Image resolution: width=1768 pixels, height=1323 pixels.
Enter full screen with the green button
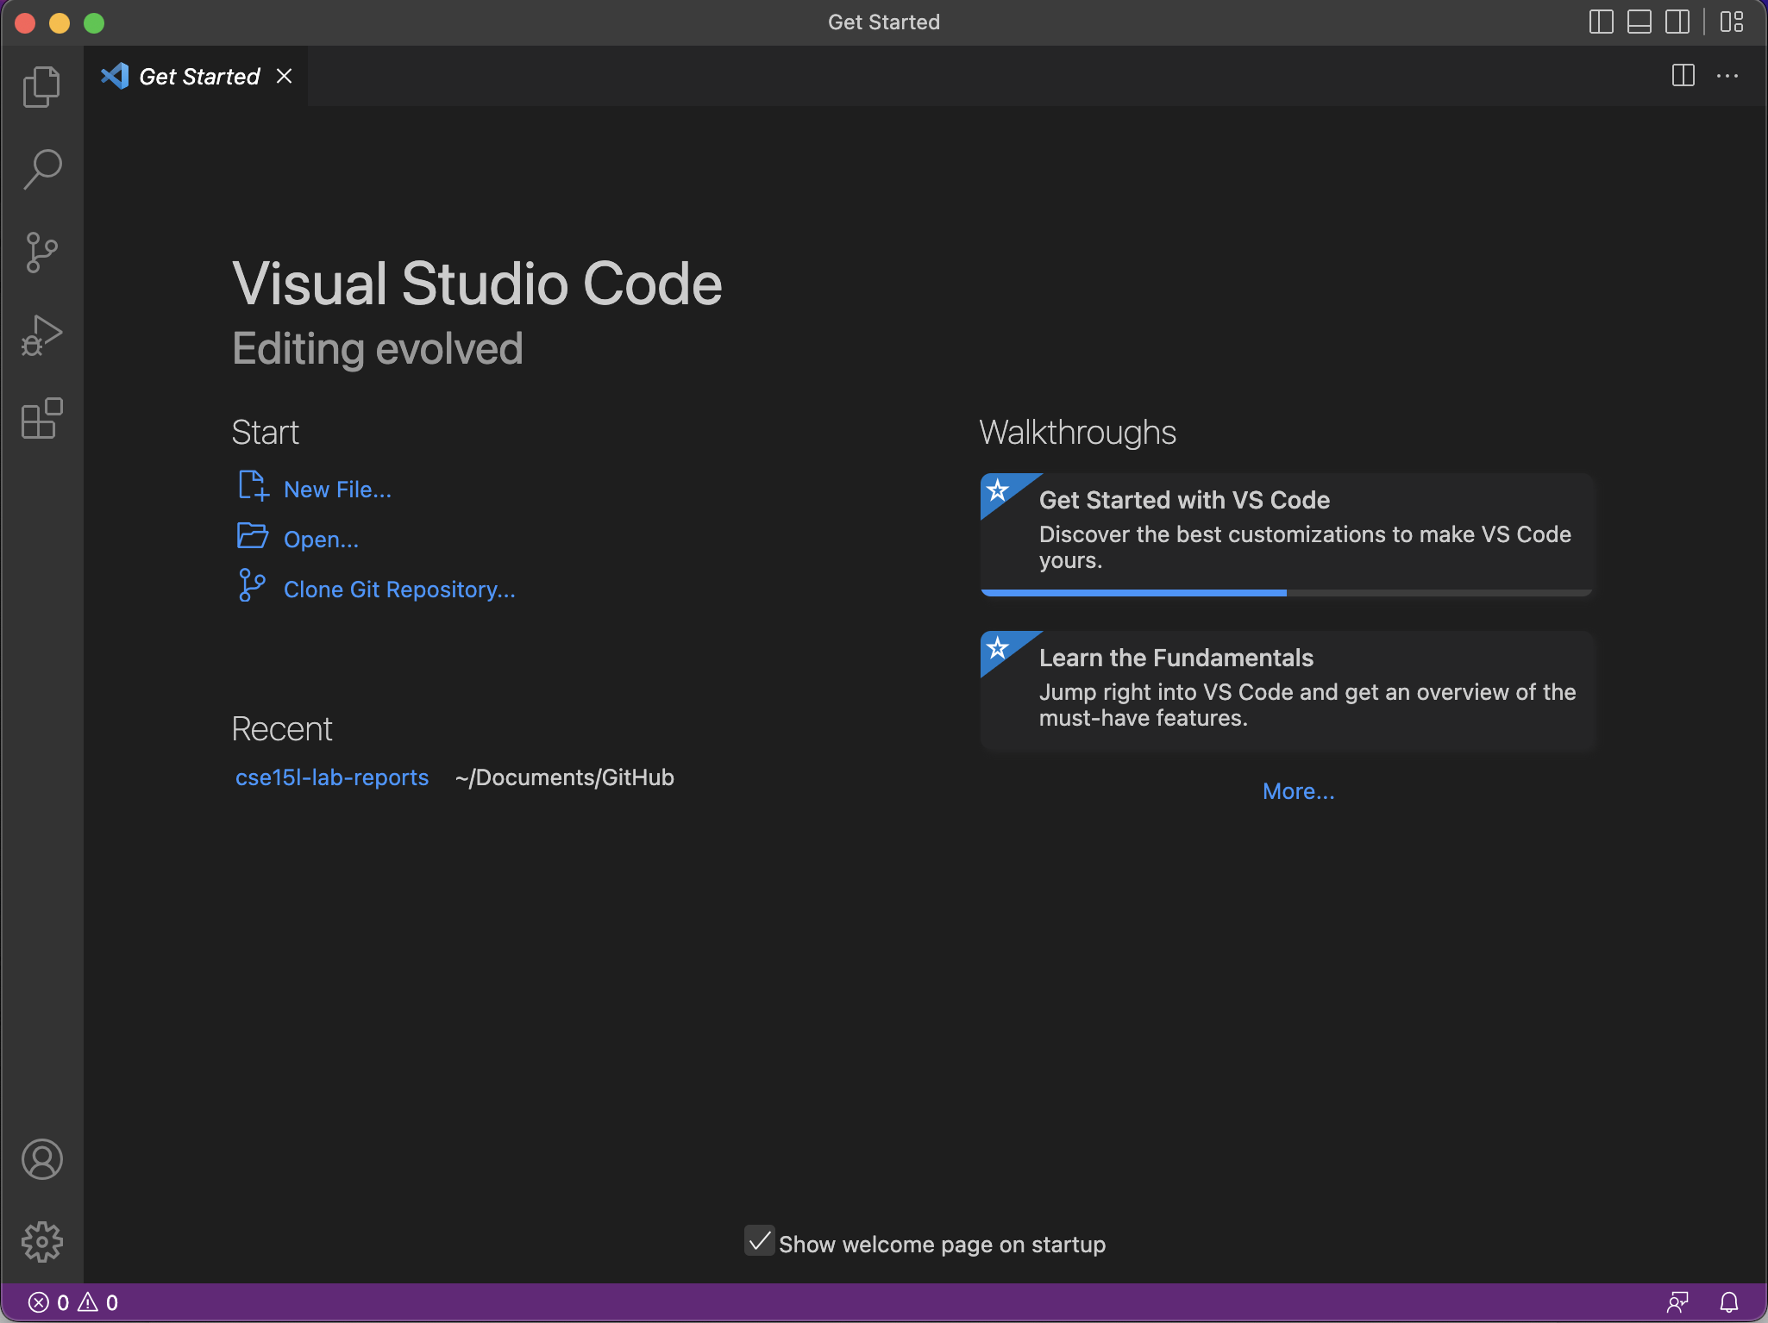point(94,23)
